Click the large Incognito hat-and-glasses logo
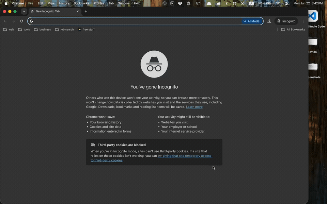The image size is (327, 204). pyautogui.click(x=154, y=64)
